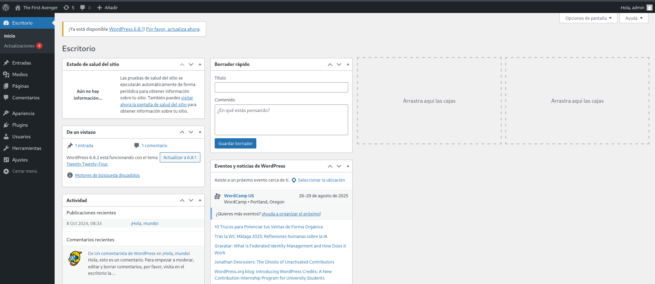Click the WordCamp US event icon

tap(217, 196)
